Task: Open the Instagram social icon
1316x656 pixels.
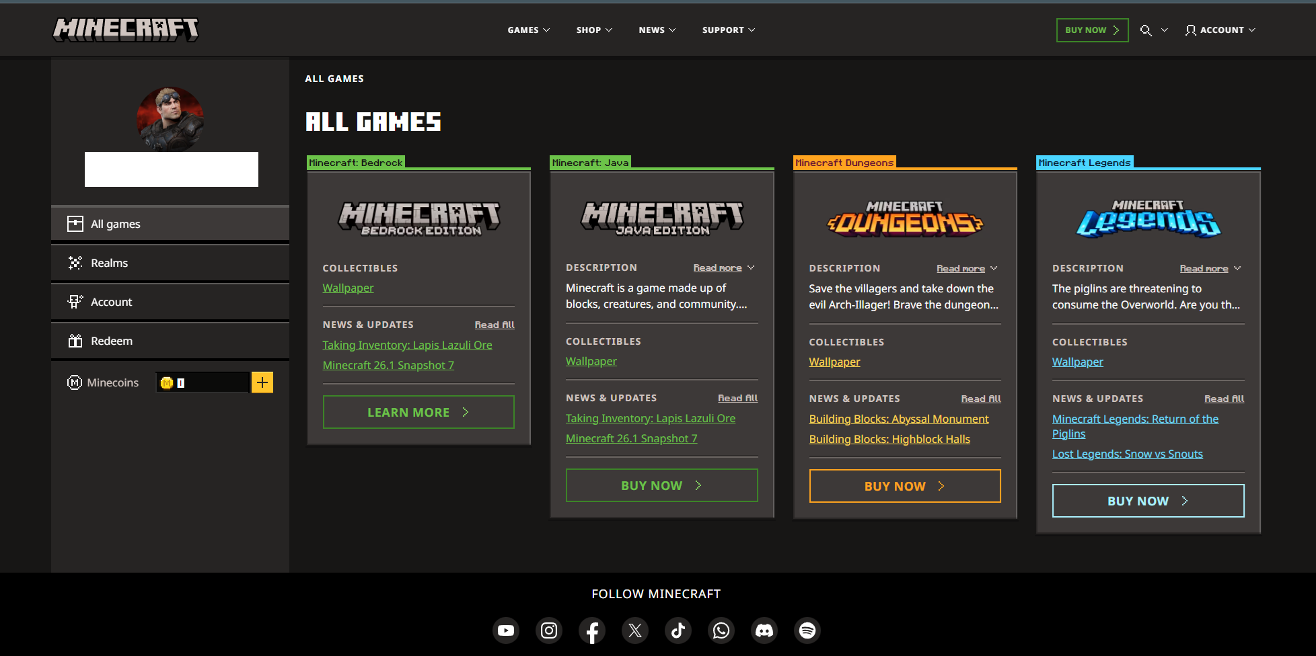Action: (x=549, y=630)
